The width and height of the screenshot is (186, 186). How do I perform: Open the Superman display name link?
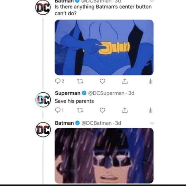click(68, 93)
